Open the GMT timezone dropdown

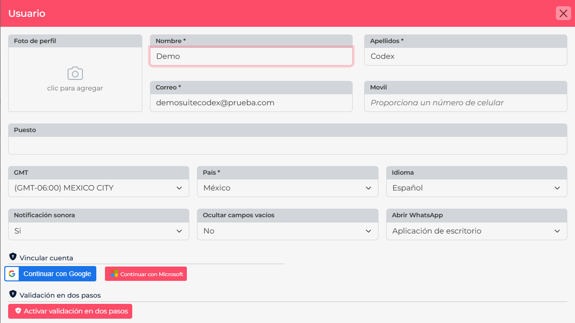[x=98, y=188]
